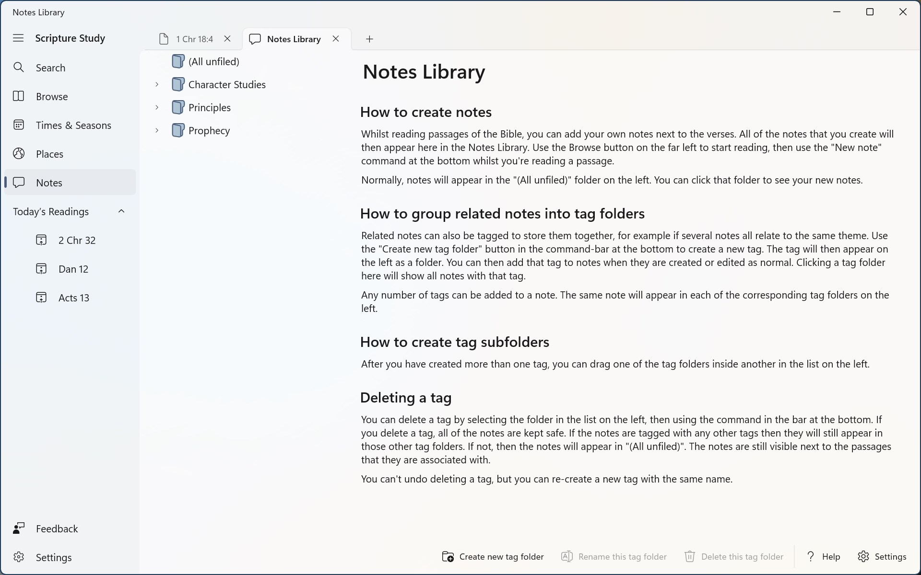
Task: Collapse the Today's Readings section
Action: tap(121, 211)
